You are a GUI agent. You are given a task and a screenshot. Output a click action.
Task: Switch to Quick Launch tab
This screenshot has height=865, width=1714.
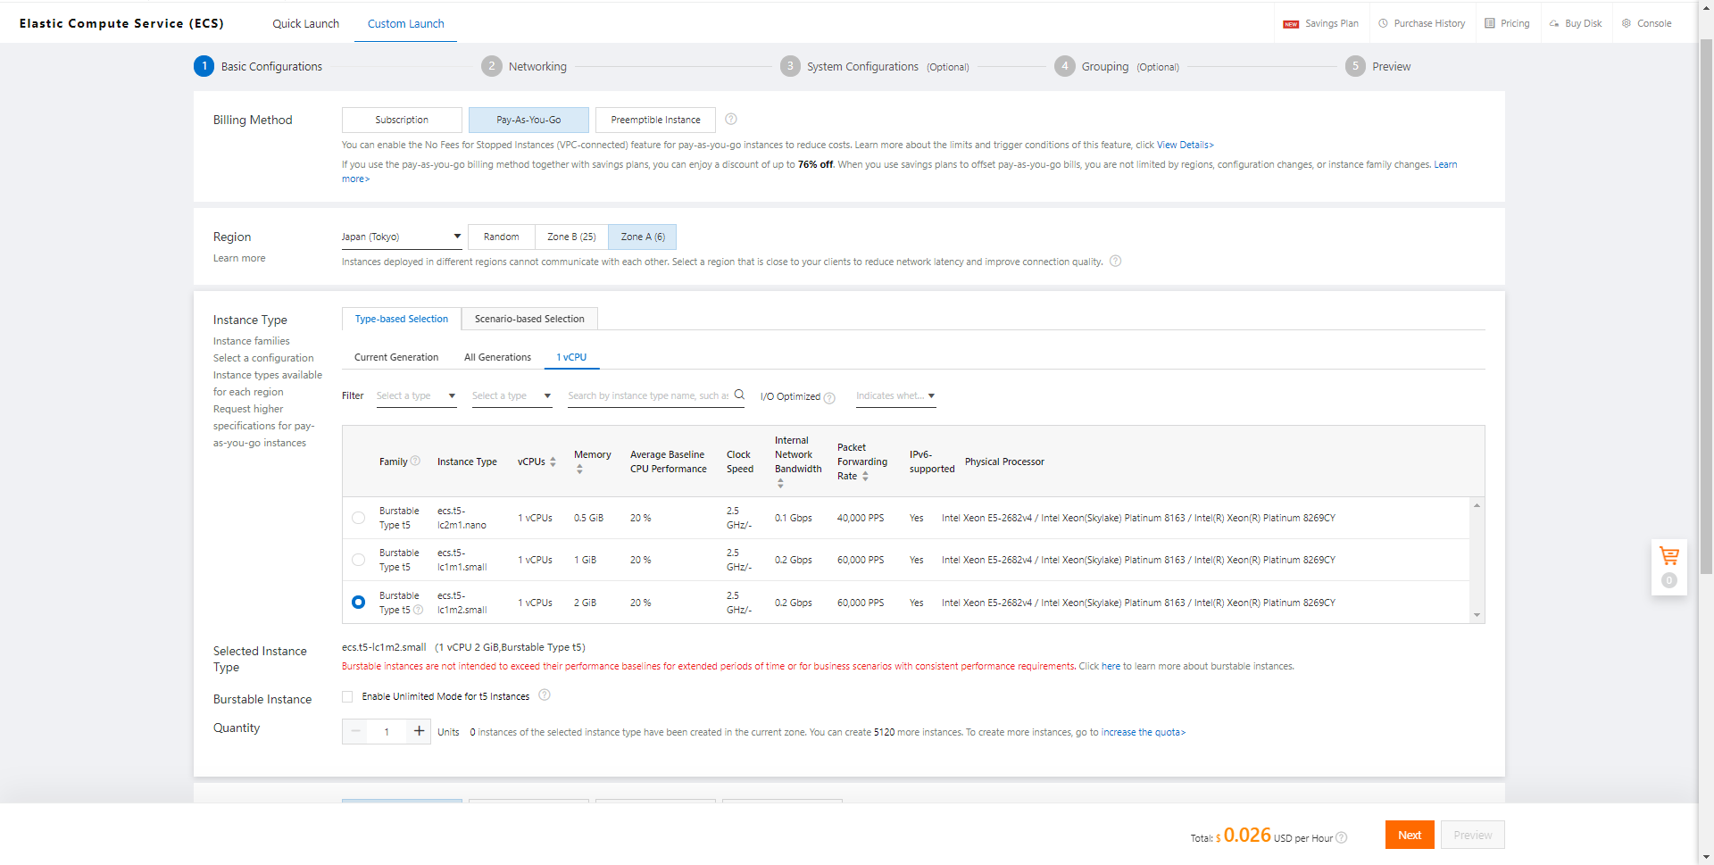pos(305,24)
